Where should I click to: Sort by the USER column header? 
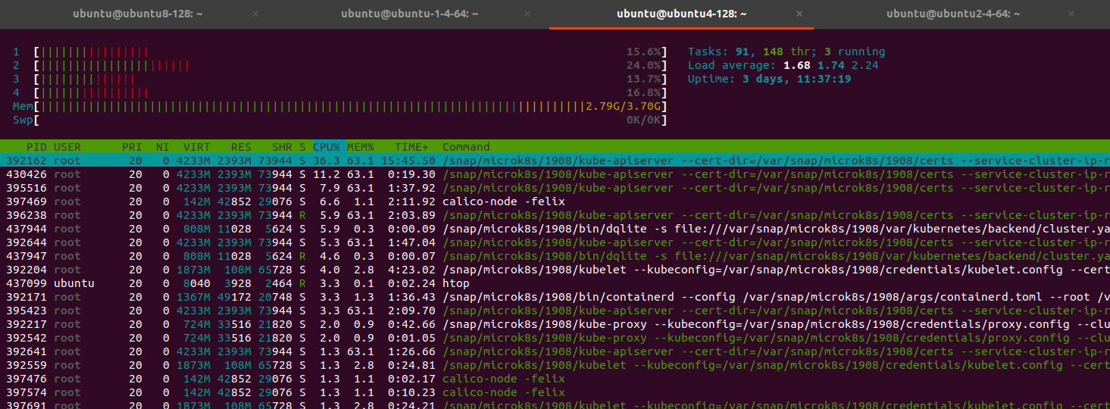click(x=67, y=147)
